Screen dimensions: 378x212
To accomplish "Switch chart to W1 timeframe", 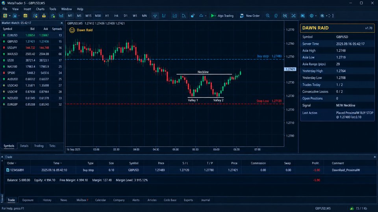I will [x=135, y=16].
